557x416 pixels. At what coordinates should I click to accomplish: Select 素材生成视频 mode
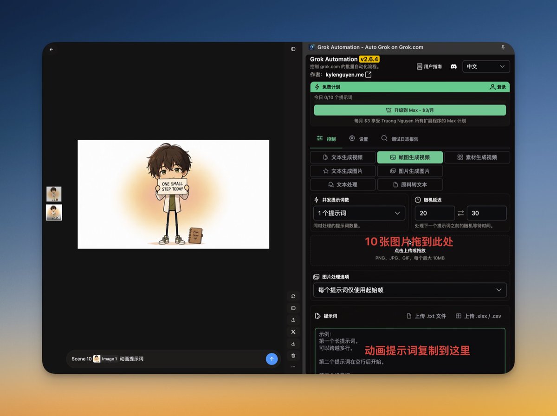[x=477, y=157]
